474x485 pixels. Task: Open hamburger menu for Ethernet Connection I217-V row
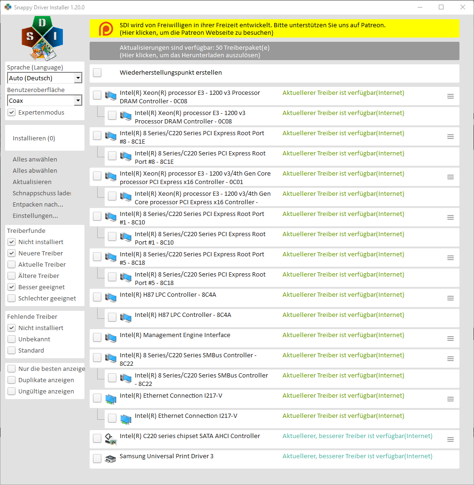click(x=451, y=400)
